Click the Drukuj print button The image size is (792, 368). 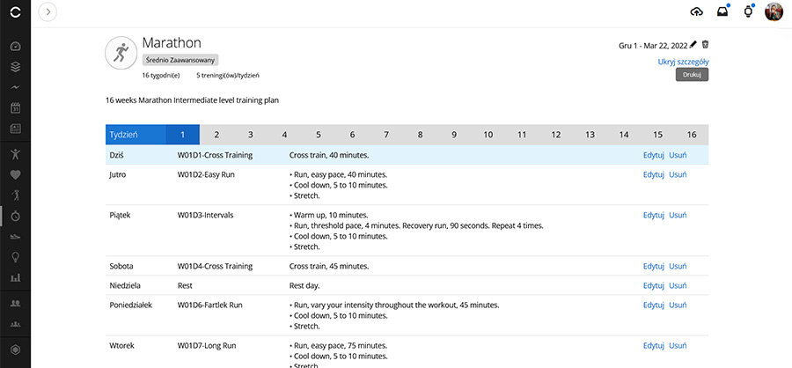coord(692,74)
